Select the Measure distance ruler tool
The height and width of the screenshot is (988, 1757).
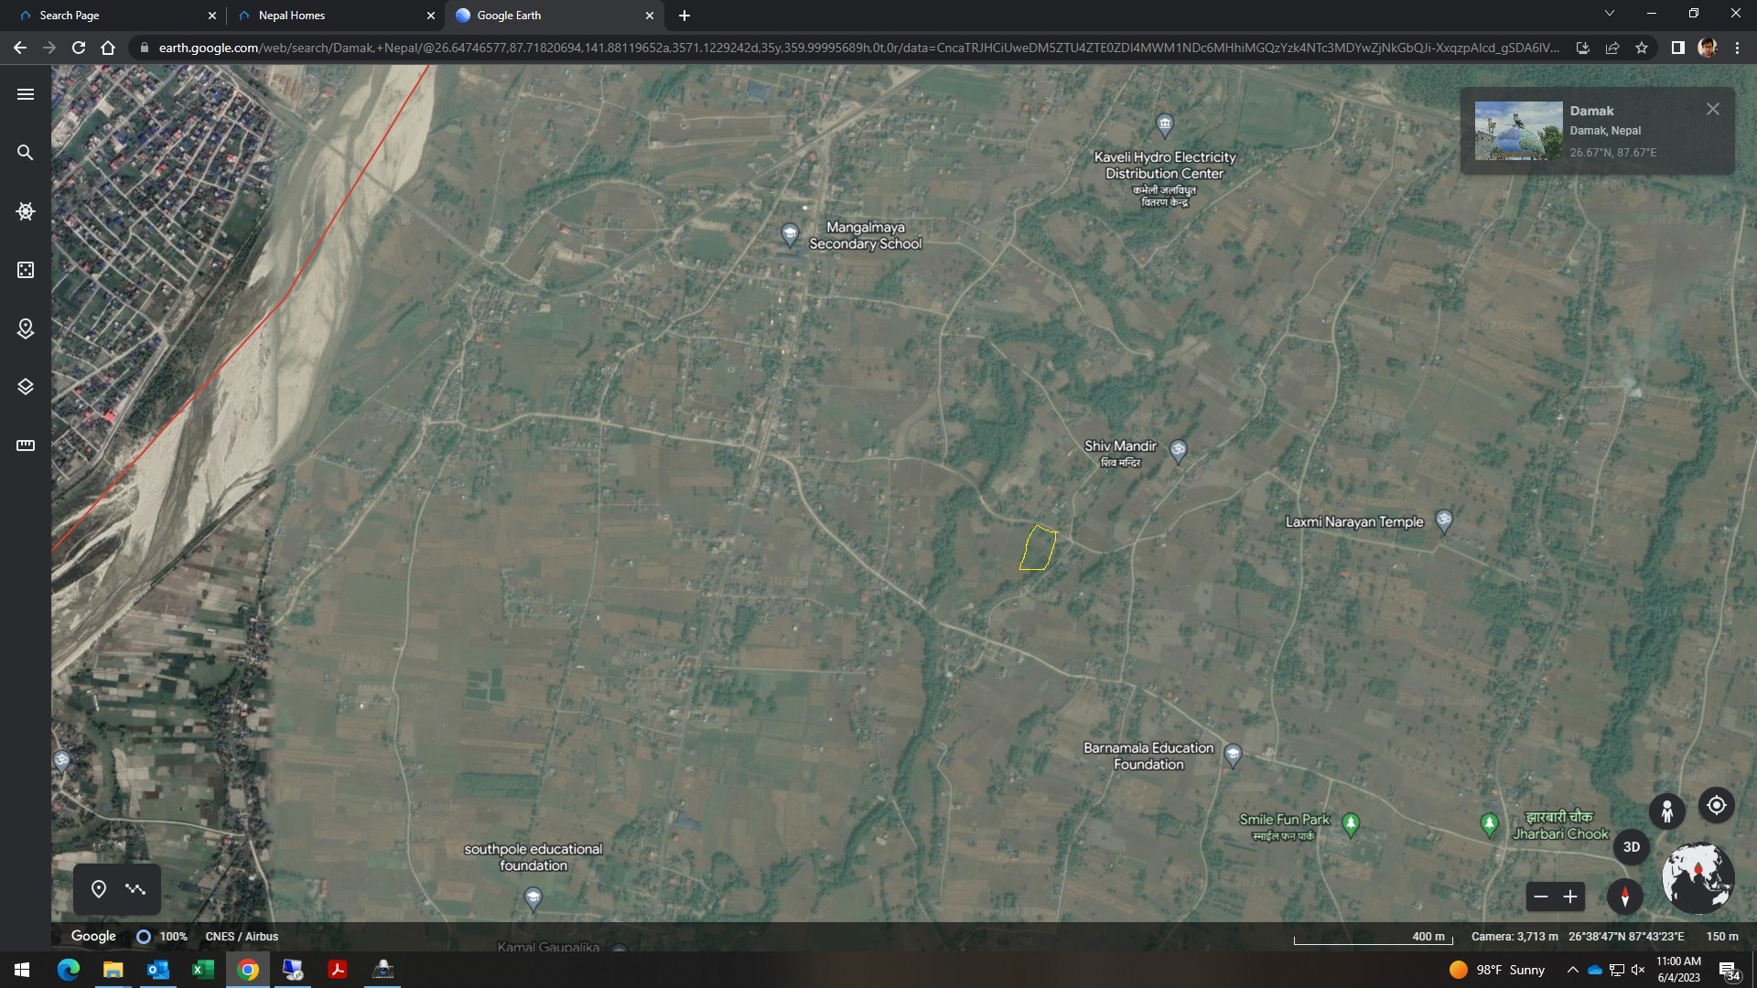click(26, 446)
